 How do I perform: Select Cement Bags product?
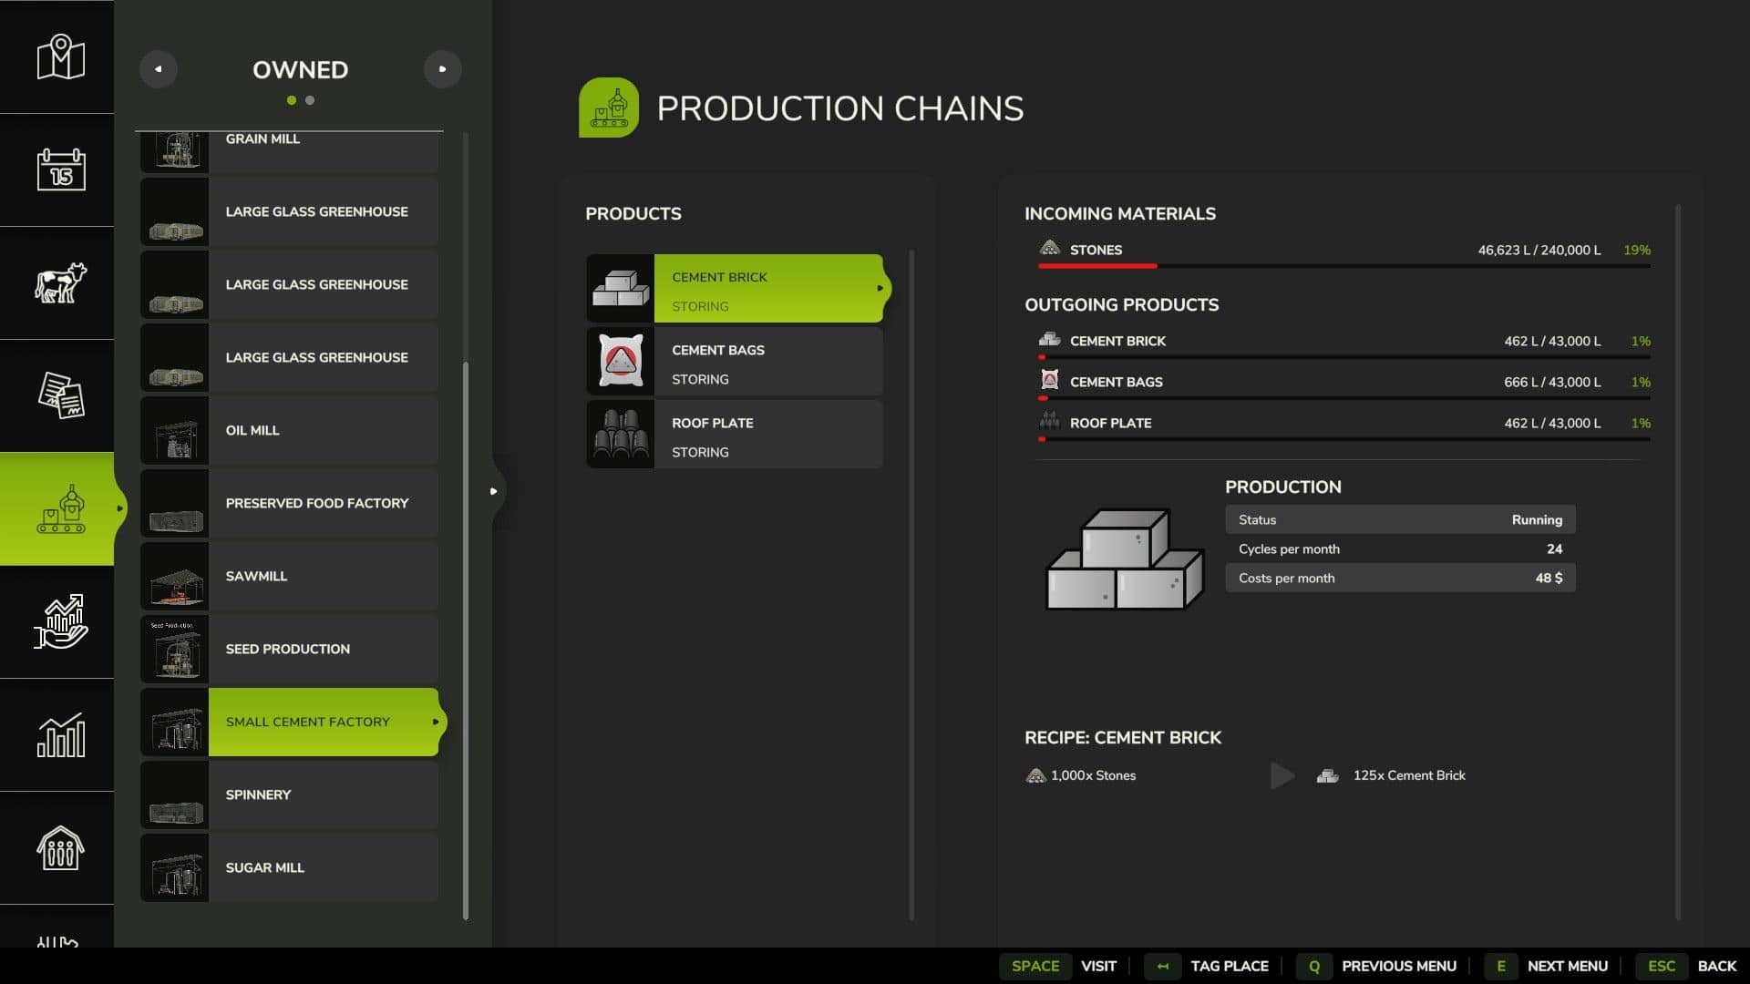(734, 362)
